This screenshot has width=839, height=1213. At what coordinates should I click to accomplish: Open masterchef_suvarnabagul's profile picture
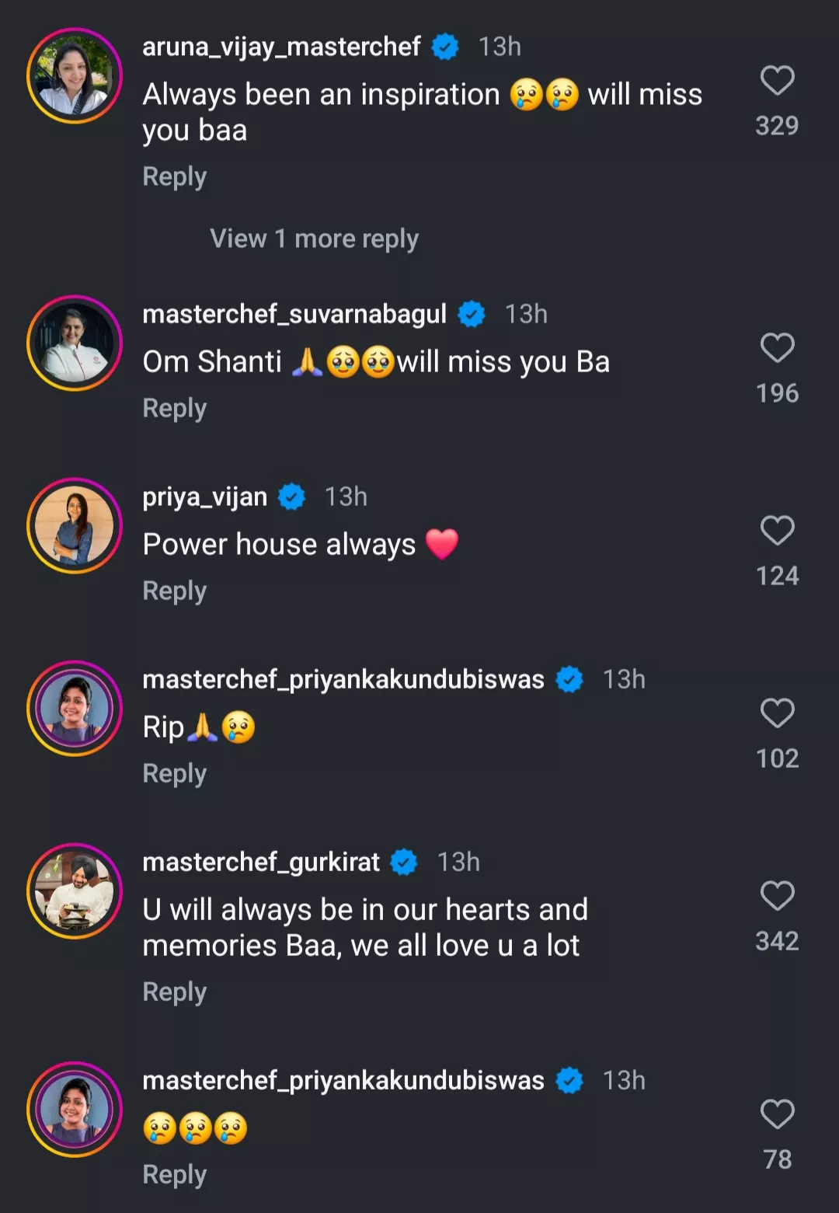point(75,343)
